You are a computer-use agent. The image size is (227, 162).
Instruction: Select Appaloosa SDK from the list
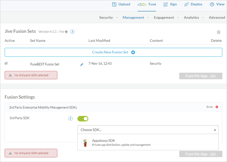148,142
